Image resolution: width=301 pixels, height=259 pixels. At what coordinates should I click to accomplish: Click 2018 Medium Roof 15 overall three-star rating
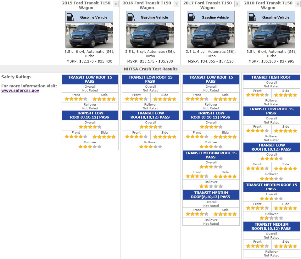(x=271, y=199)
